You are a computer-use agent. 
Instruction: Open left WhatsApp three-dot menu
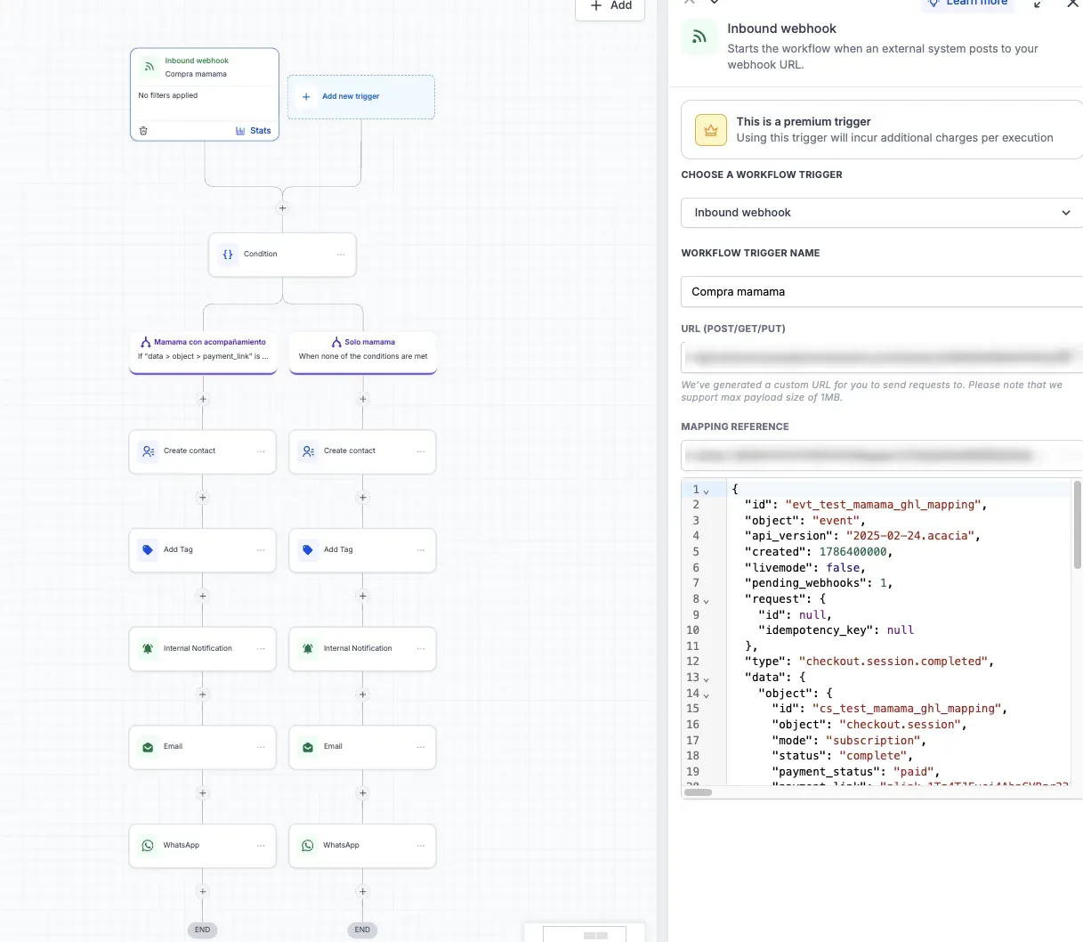tap(261, 846)
